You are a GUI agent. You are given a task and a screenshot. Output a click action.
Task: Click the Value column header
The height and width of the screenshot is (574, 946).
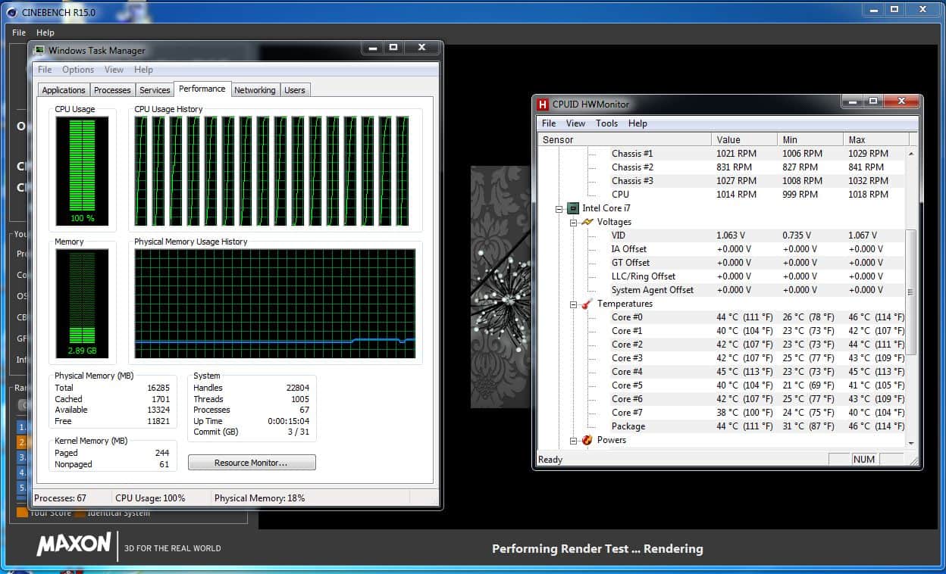coord(744,139)
